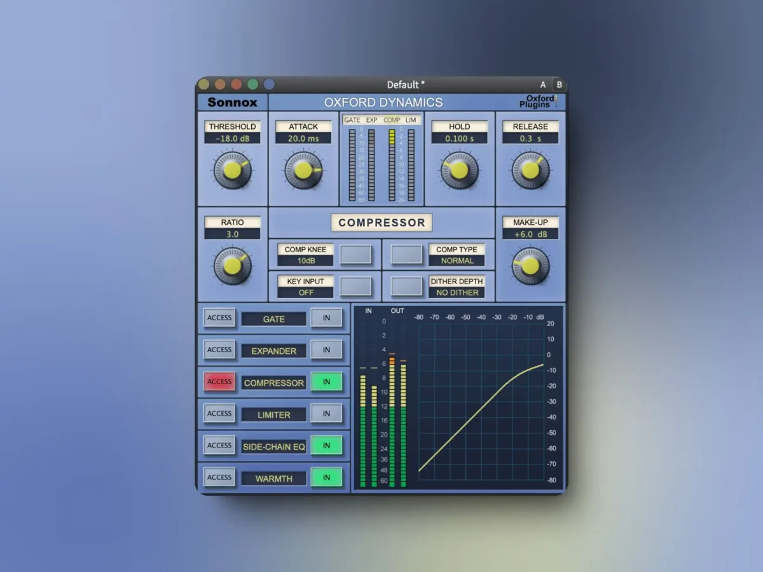Switch to preset slot A
The image size is (763, 572).
tap(543, 85)
